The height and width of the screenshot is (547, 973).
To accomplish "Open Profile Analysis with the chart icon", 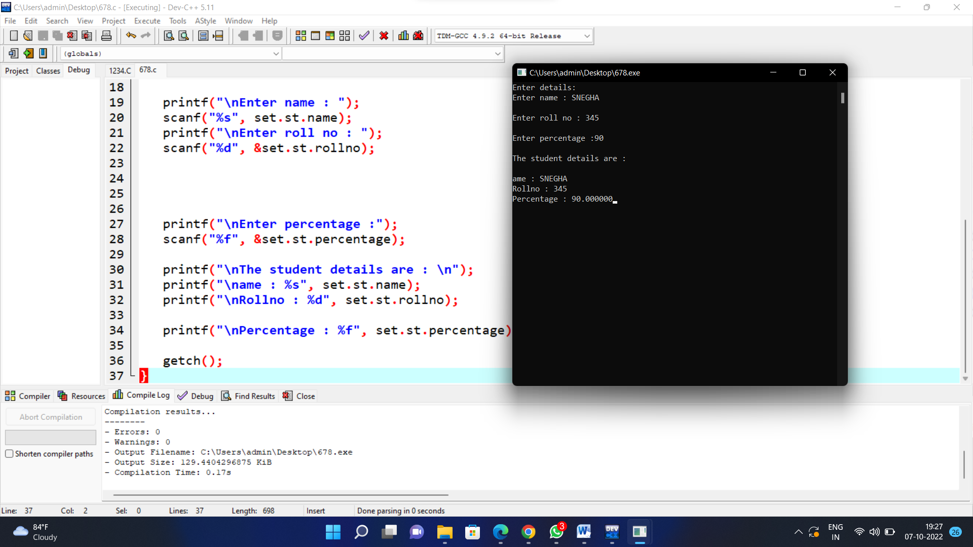I will [x=403, y=35].
